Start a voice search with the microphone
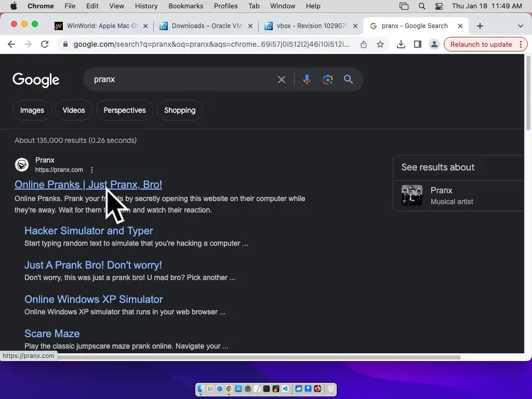532x399 pixels. pos(307,79)
